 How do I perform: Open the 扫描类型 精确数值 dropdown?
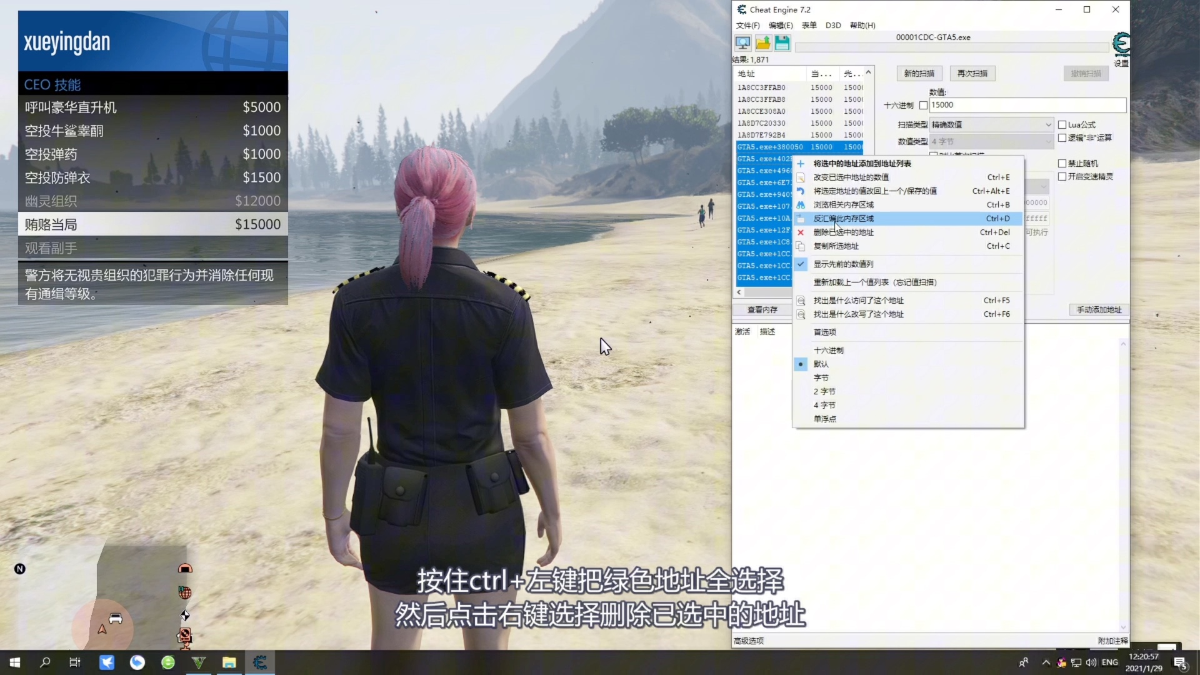(992, 125)
